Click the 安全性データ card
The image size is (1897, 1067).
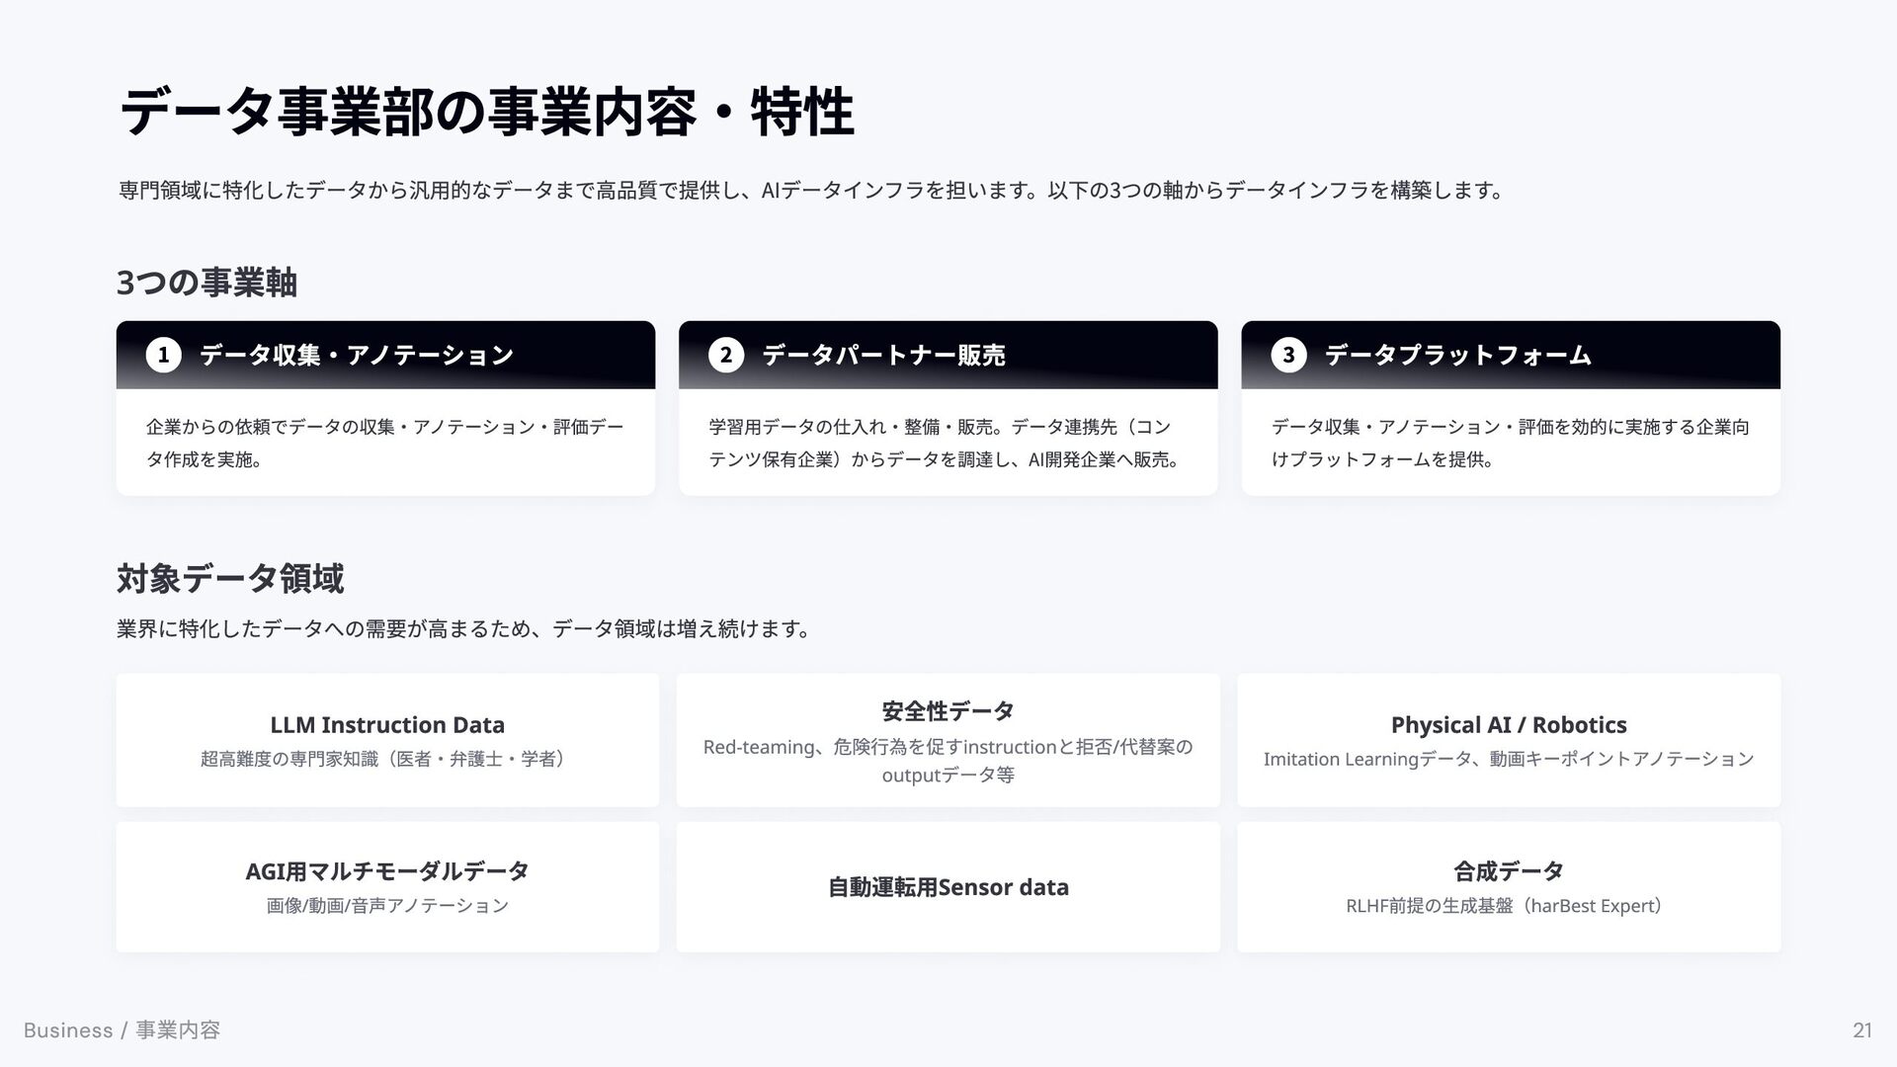coord(948,740)
